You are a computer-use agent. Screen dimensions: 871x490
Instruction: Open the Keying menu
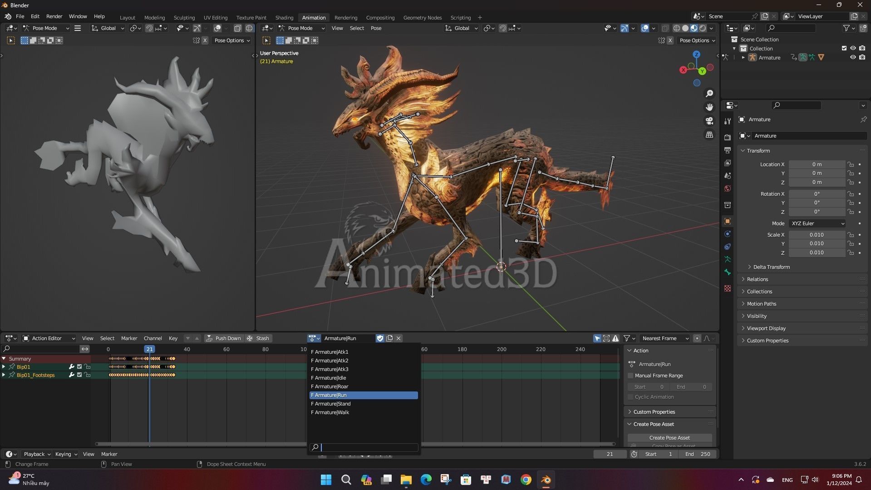point(66,454)
